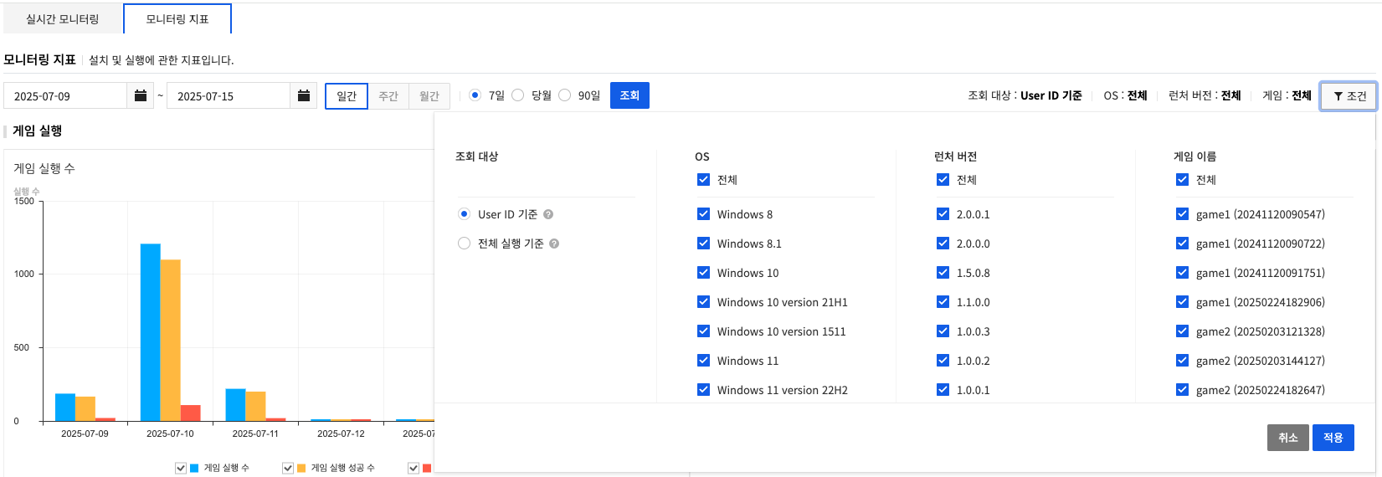Image resolution: width=1382 pixels, height=477 pixels.
Task: Uncheck the Windows 8.1 OS checkbox
Action: pos(703,244)
